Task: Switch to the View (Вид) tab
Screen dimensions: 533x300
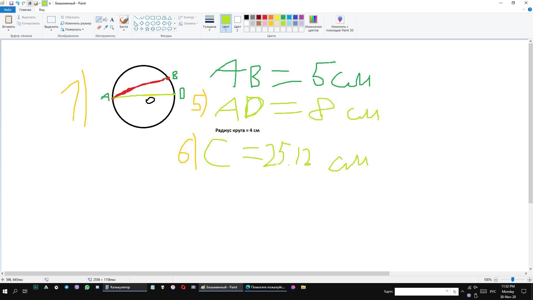Action: click(x=42, y=10)
